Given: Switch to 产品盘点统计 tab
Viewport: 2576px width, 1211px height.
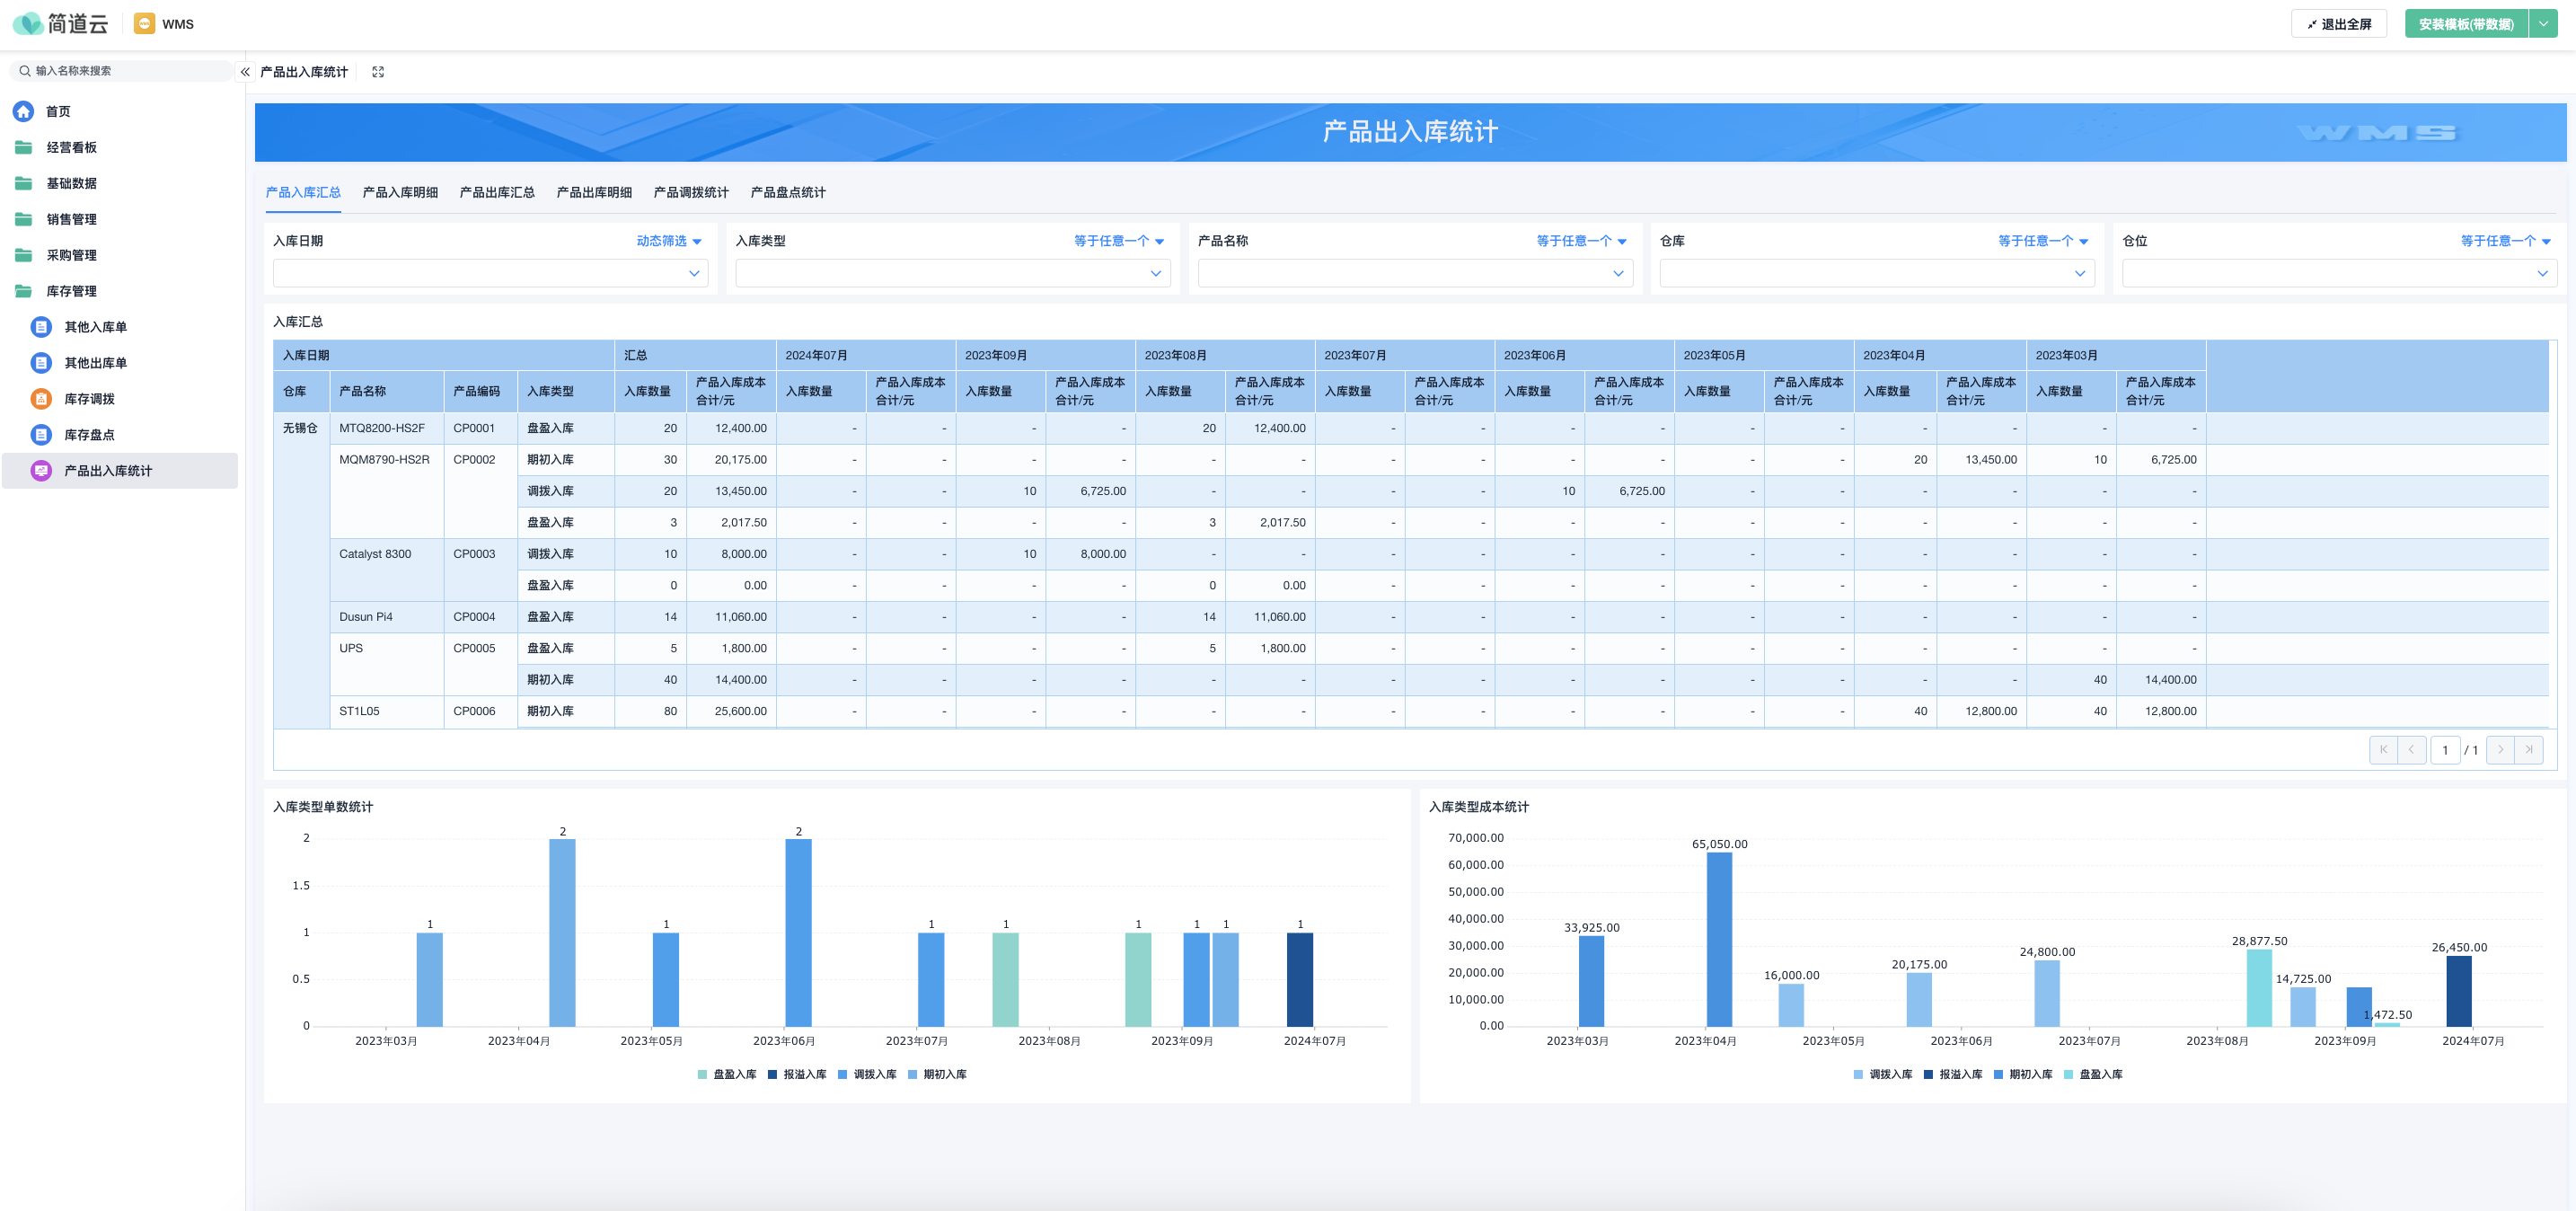Looking at the screenshot, I should [788, 192].
